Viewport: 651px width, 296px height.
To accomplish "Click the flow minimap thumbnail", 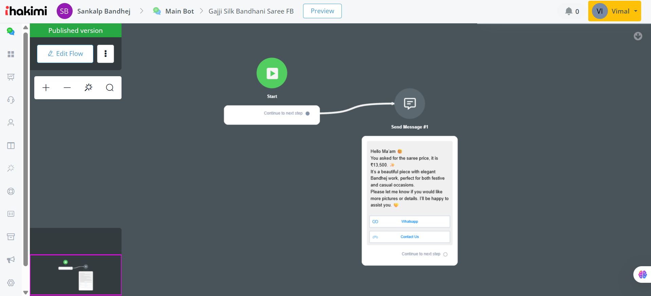I will (x=76, y=275).
